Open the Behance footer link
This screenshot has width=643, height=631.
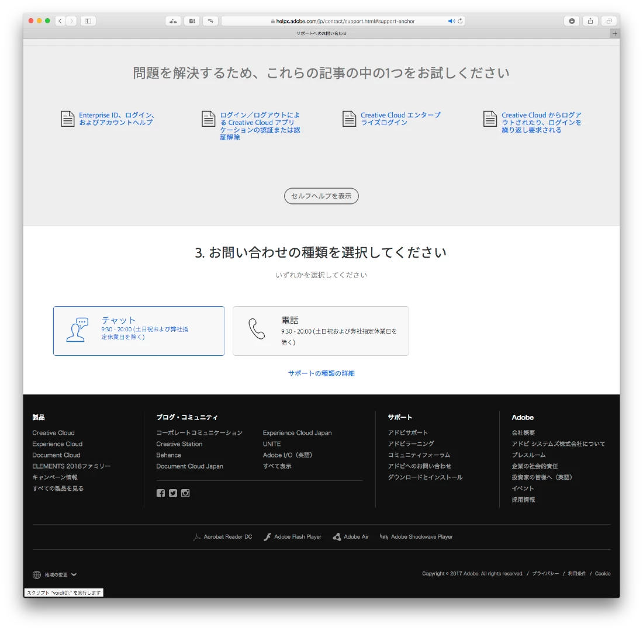[168, 455]
